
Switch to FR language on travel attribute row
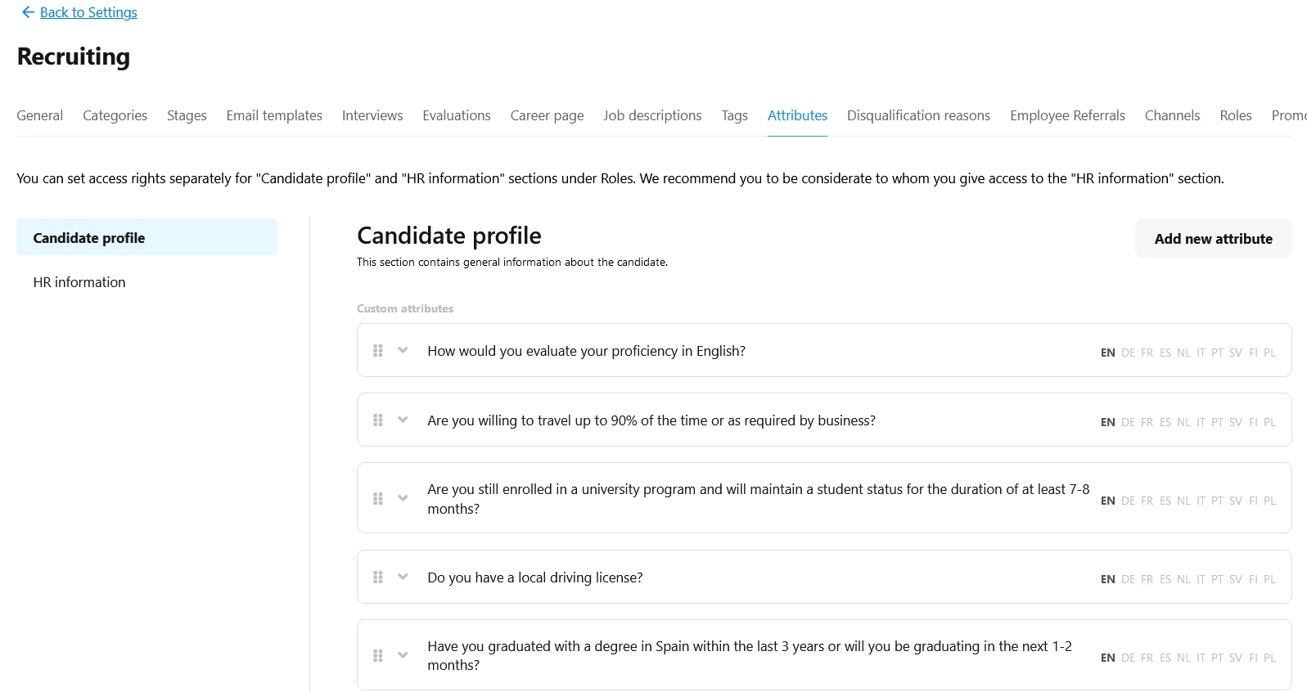point(1147,422)
